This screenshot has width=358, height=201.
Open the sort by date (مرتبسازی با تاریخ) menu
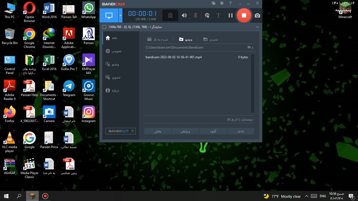coord(240,119)
